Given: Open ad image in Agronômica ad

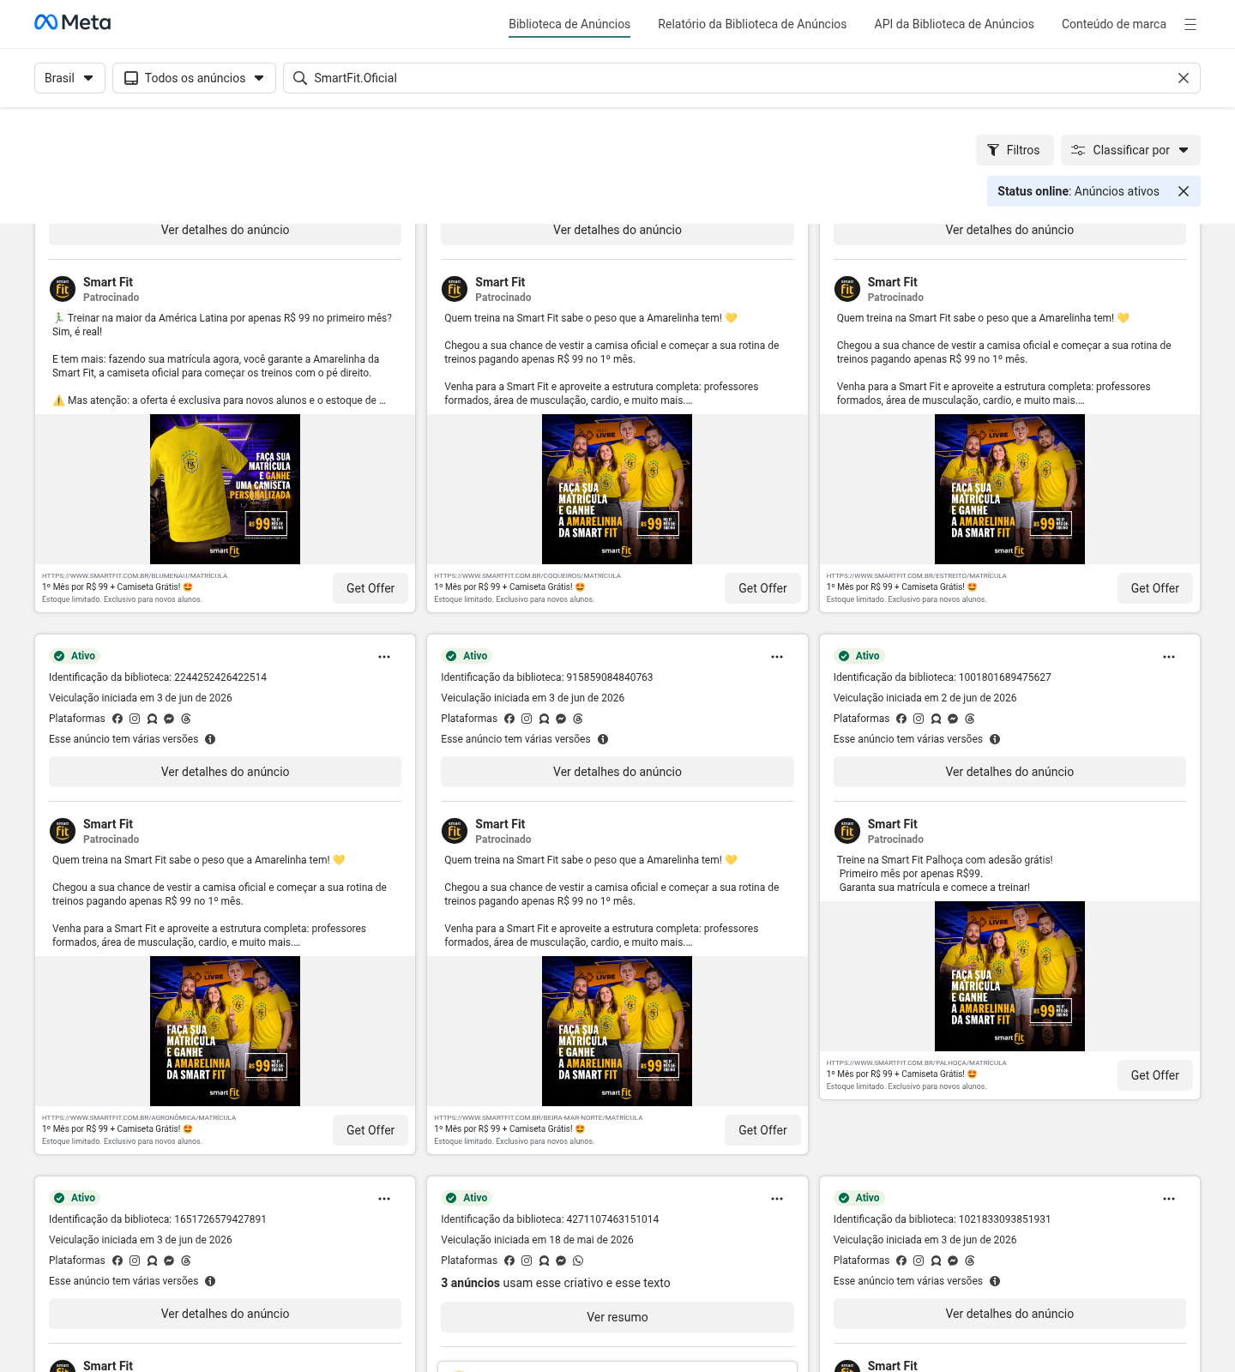Looking at the screenshot, I should 225,1031.
